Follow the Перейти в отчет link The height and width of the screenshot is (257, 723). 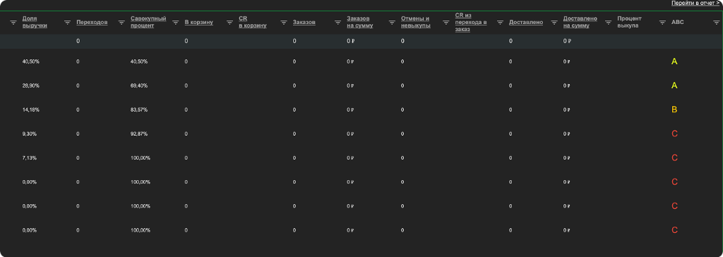[x=695, y=4]
